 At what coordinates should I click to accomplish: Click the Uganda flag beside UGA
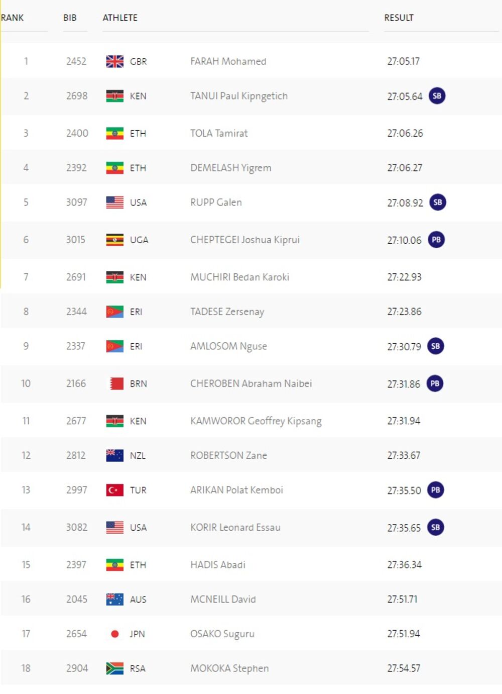tap(114, 240)
